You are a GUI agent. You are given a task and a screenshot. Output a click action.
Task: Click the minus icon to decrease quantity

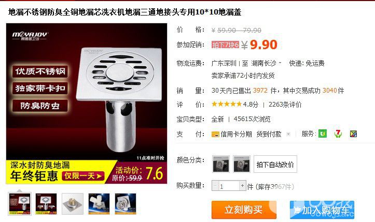tap(215, 186)
